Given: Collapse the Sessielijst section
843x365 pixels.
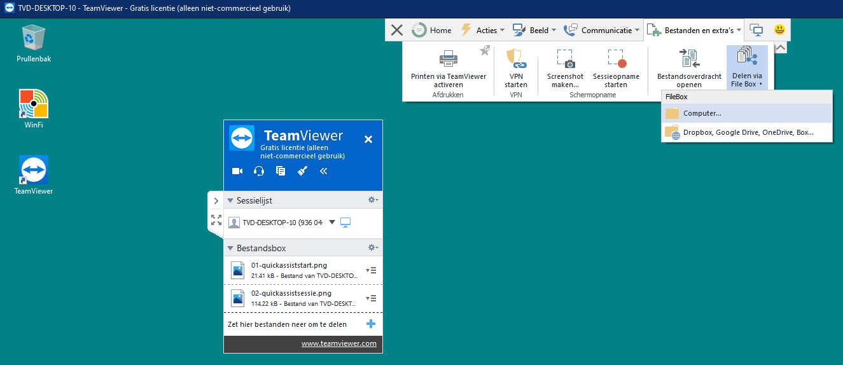Looking at the screenshot, I should point(230,200).
